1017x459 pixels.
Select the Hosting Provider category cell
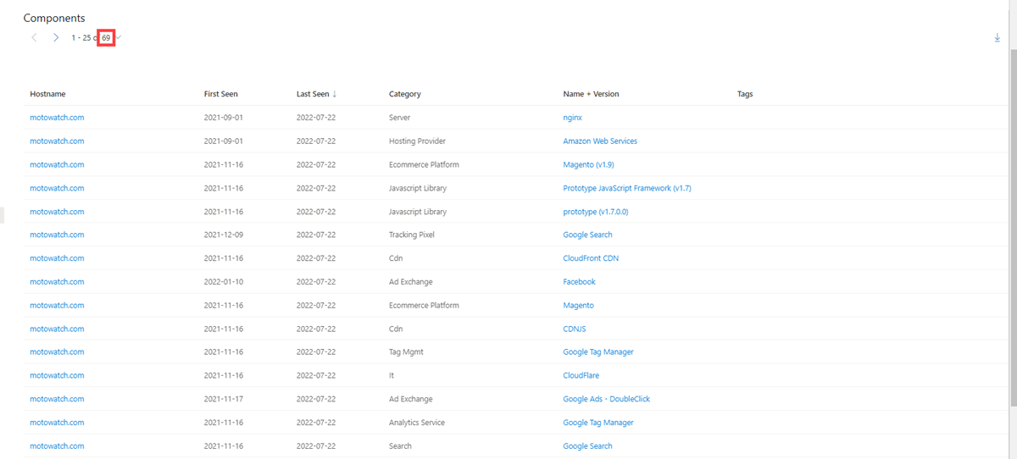tap(417, 141)
